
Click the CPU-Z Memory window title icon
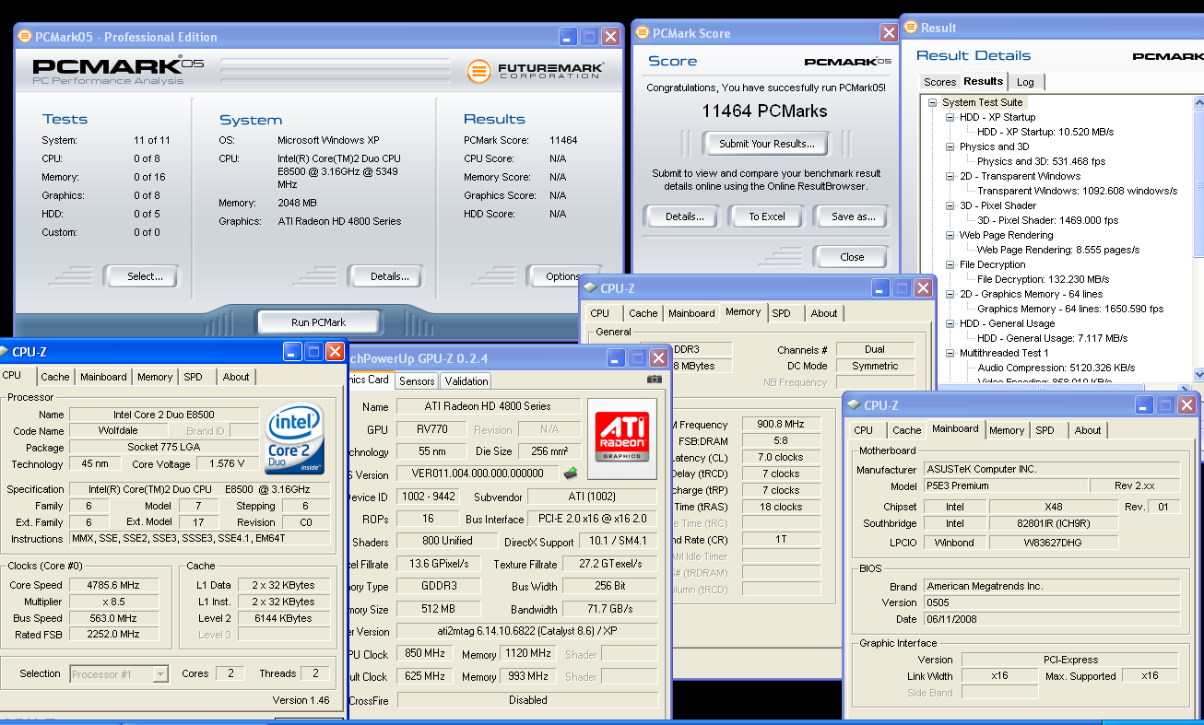[590, 288]
